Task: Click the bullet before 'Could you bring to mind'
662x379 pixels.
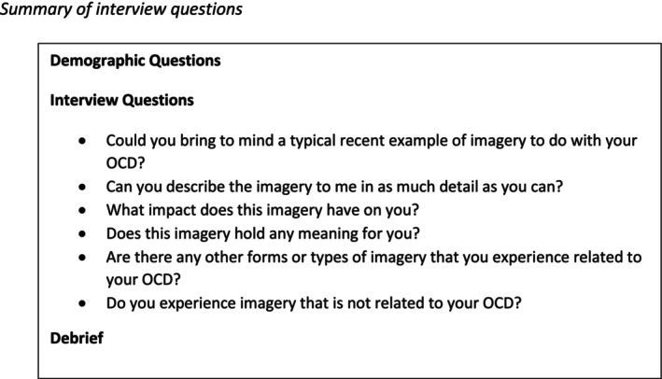Action: [82, 141]
